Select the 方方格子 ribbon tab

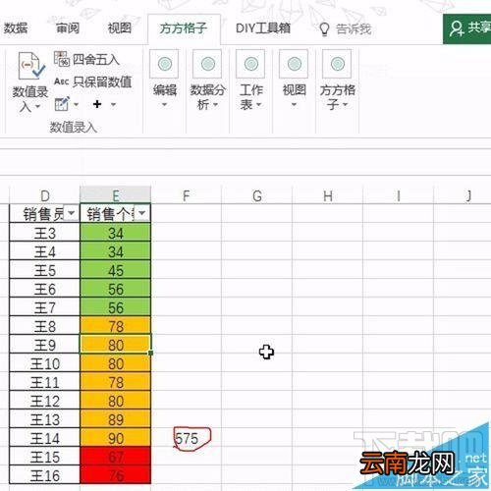point(184,28)
